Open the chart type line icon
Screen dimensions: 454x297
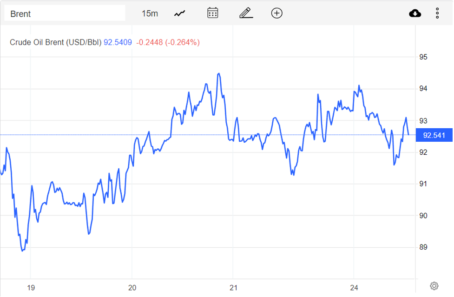pyautogui.click(x=180, y=13)
